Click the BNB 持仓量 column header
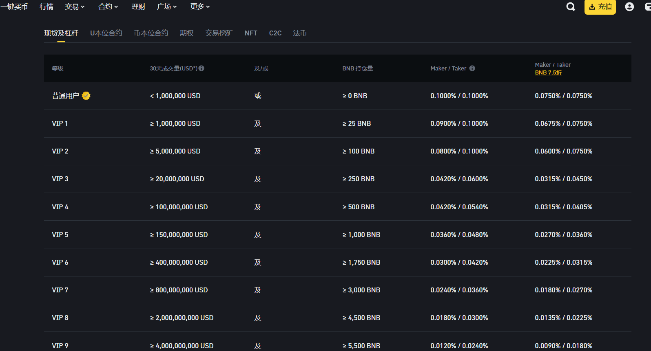This screenshot has height=351, width=651. click(x=358, y=68)
